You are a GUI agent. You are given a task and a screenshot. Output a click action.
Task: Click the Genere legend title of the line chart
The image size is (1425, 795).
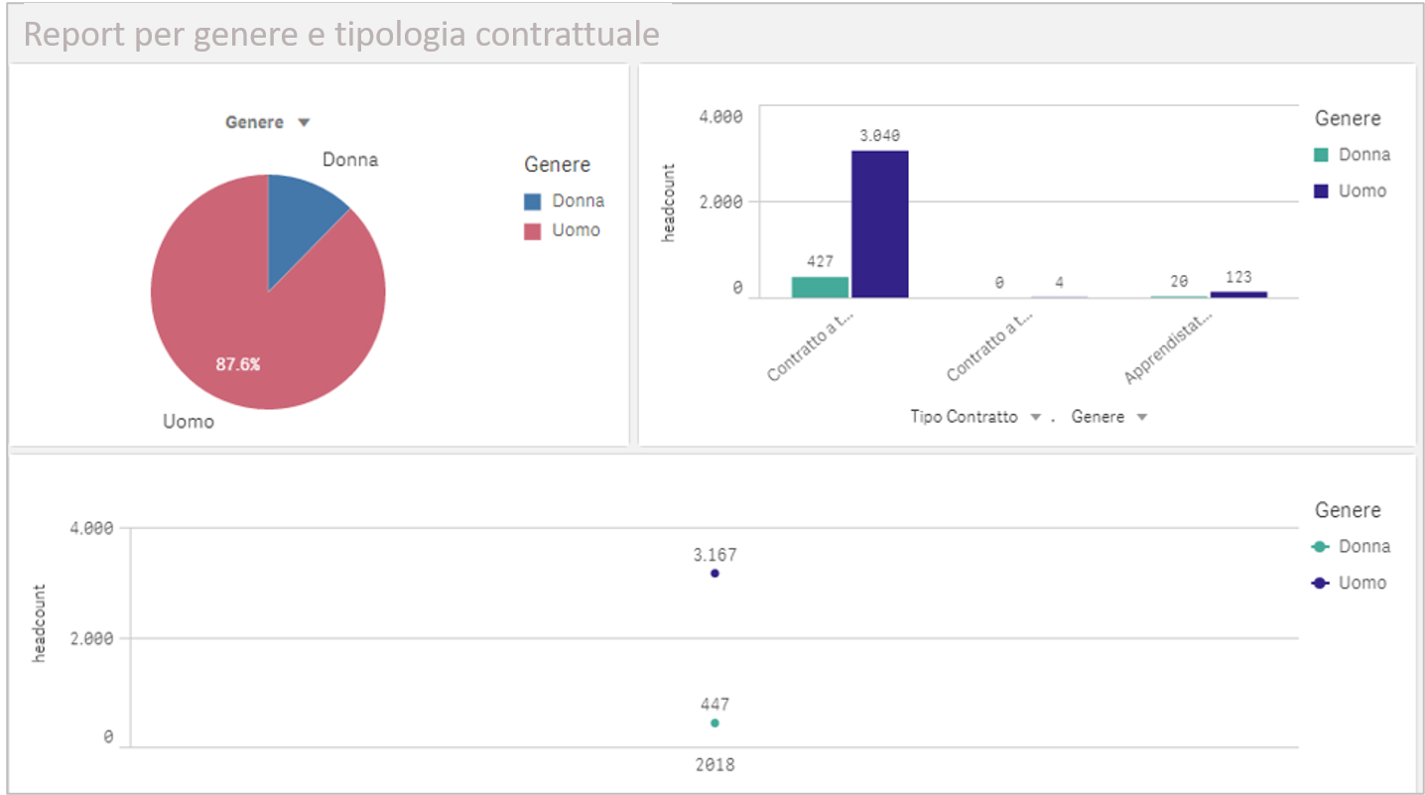click(x=1348, y=510)
